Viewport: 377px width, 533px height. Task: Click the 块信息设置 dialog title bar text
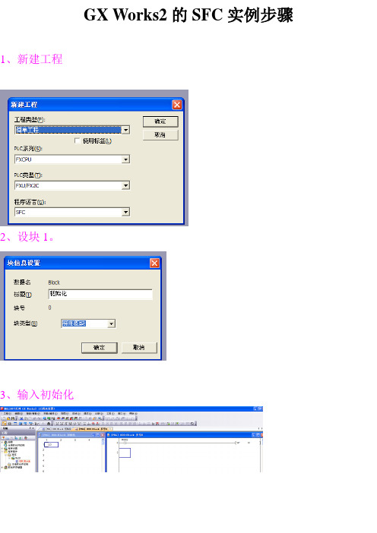pyautogui.click(x=24, y=263)
